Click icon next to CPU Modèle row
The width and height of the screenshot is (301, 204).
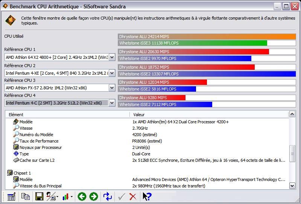point(16,122)
